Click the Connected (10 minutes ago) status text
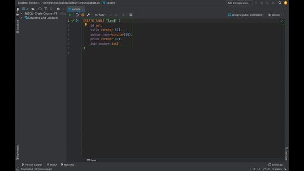The height and width of the screenshot is (171, 304). tap(37, 169)
